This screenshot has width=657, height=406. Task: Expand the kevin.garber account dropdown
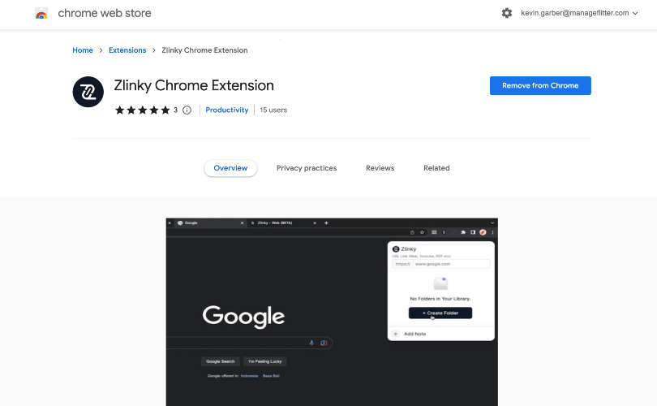pos(579,13)
